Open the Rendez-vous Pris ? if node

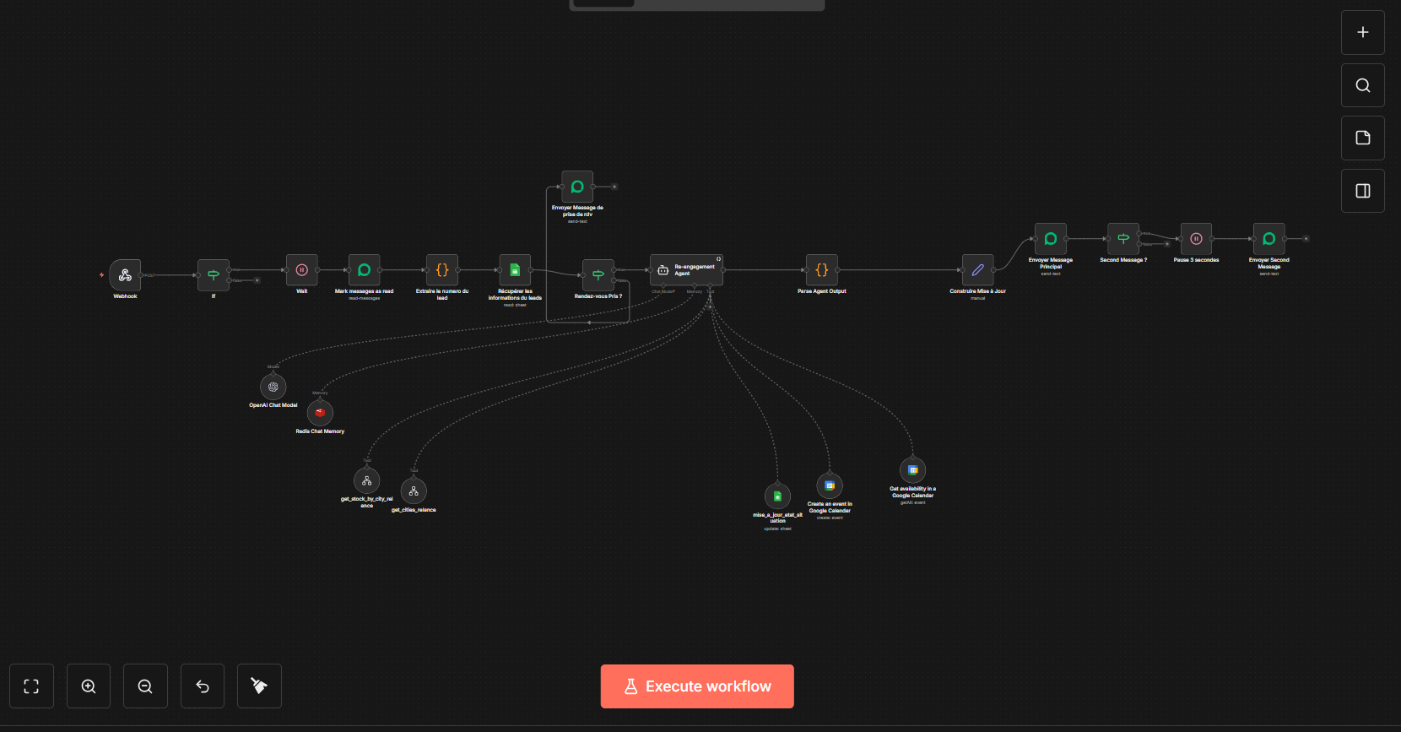pyautogui.click(x=598, y=275)
